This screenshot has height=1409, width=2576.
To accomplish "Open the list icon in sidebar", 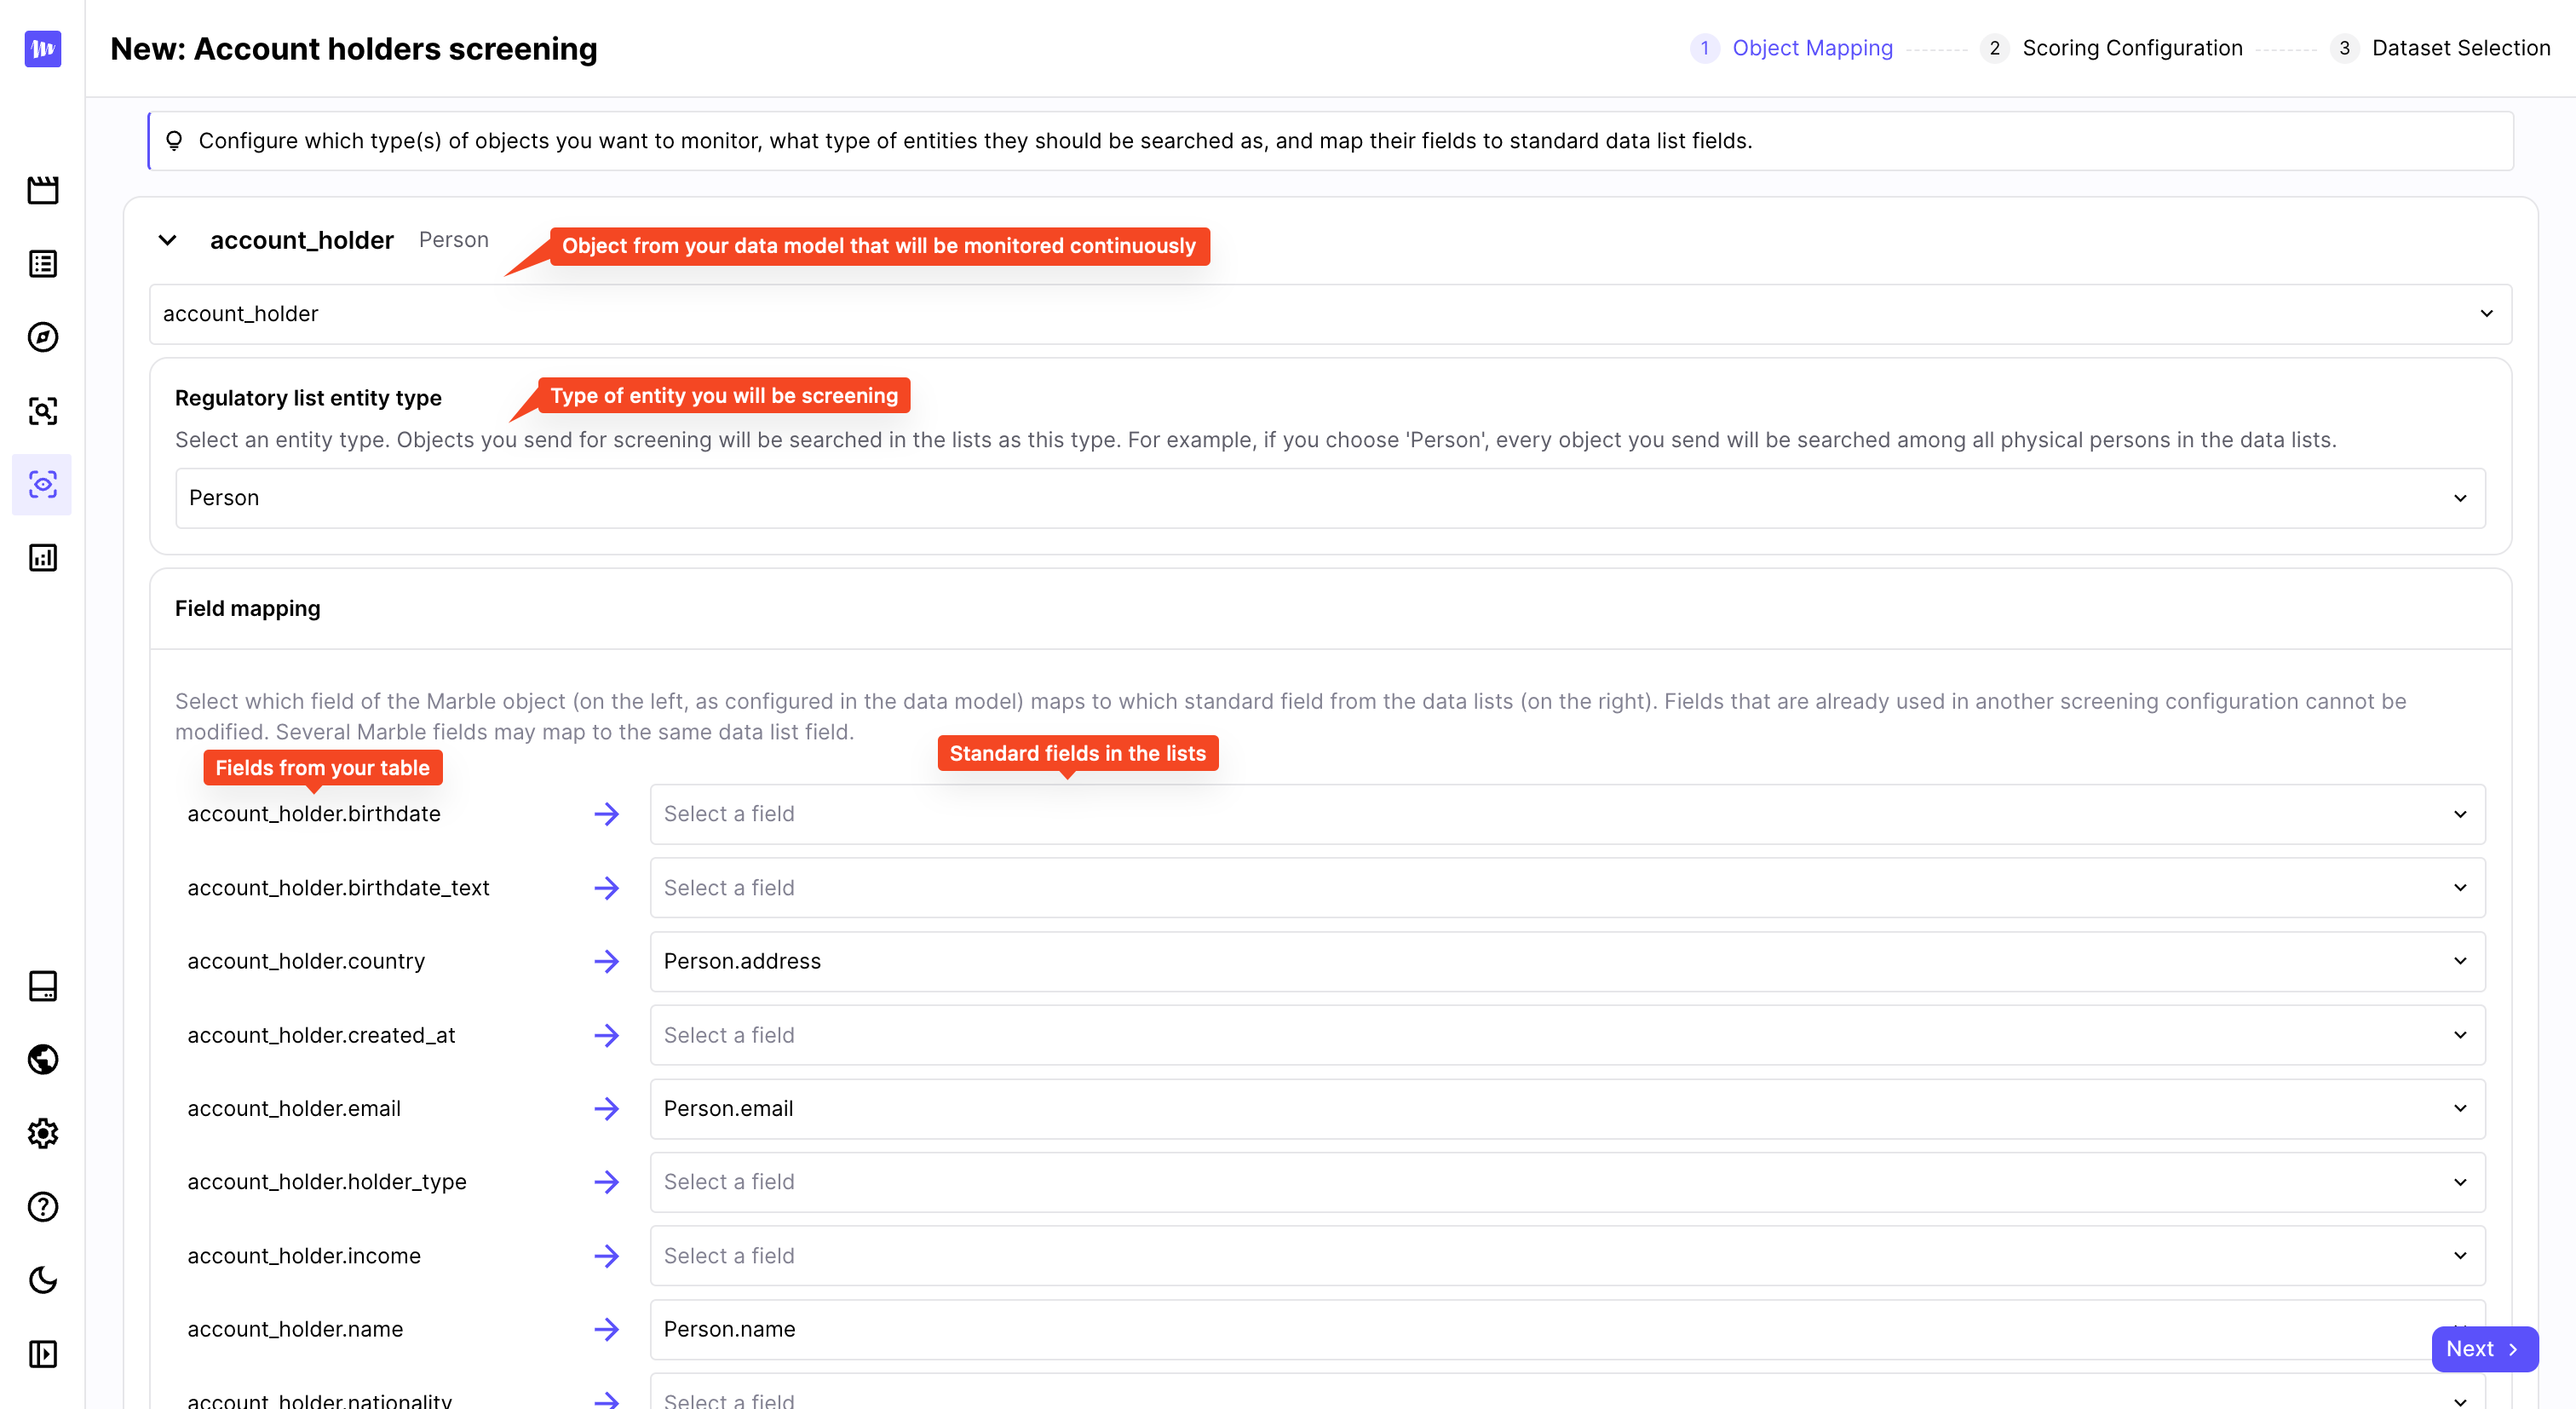I will click(42, 264).
